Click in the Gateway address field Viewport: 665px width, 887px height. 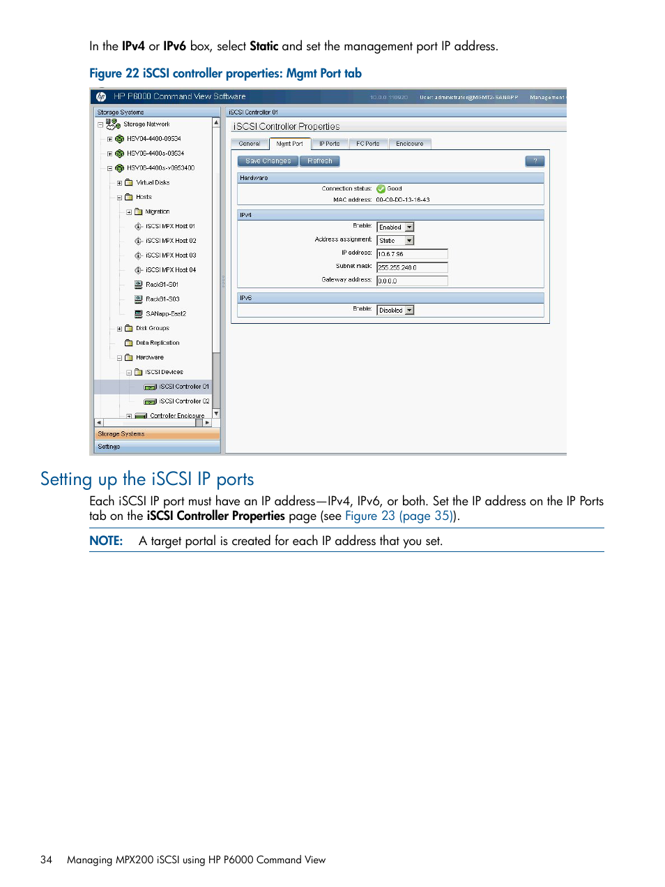(412, 281)
